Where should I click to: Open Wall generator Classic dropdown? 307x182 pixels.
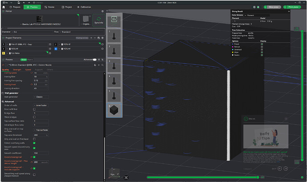(41, 97)
